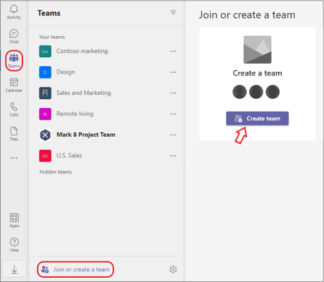
Task: Click the Create team button
Action: click(257, 119)
